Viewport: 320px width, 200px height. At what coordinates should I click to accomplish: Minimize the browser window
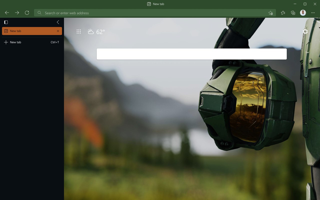click(x=295, y=4)
